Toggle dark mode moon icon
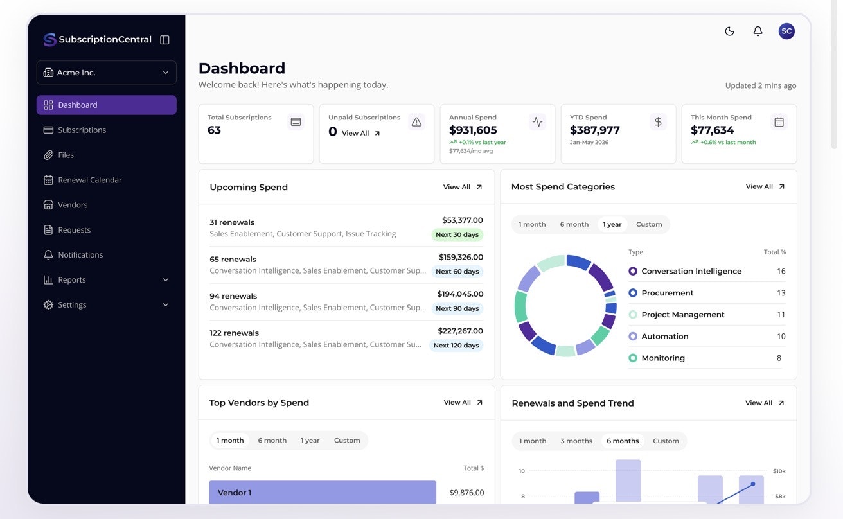The width and height of the screenshot is (843, 519). tap(729, 31)
